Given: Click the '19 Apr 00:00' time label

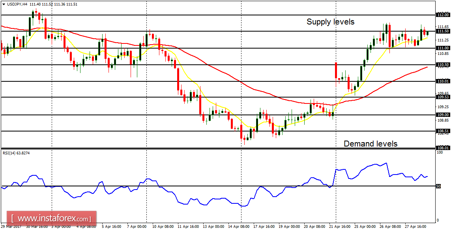Looking at the screenshot, I should [289, 227].
